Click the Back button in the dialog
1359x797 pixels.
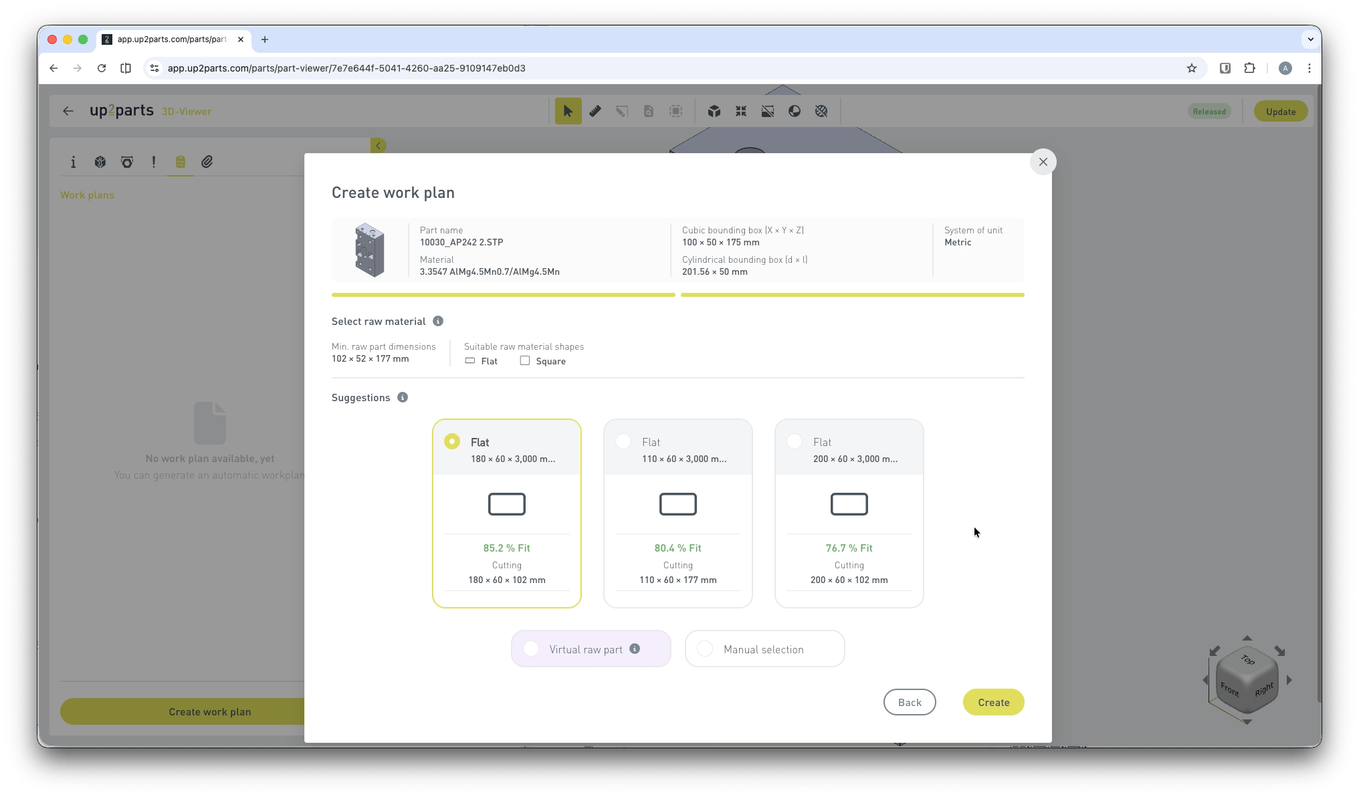click(x=909, y=702)
